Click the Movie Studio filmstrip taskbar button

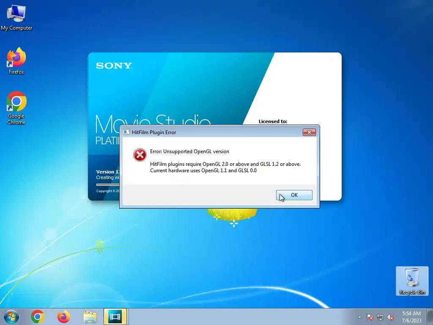point(115,317)
